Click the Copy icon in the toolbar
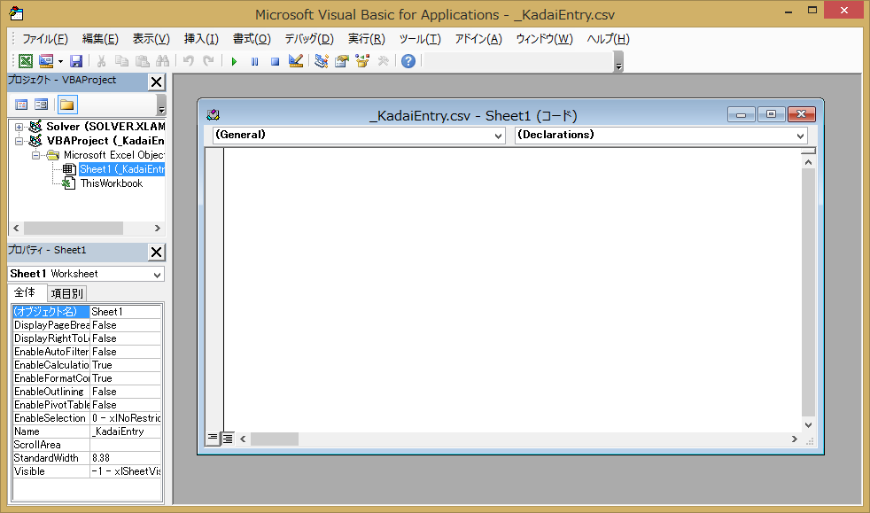Screen dimensions: 870x513 pyautogui.click(x=121, y=61)
